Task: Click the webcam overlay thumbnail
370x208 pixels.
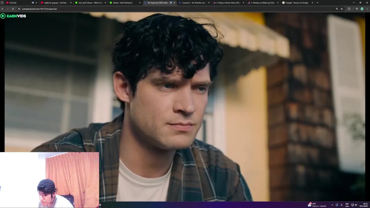Action: [x=49, y=180]
